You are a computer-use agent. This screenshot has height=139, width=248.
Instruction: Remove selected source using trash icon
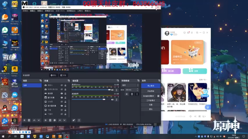tap(50, 120)
